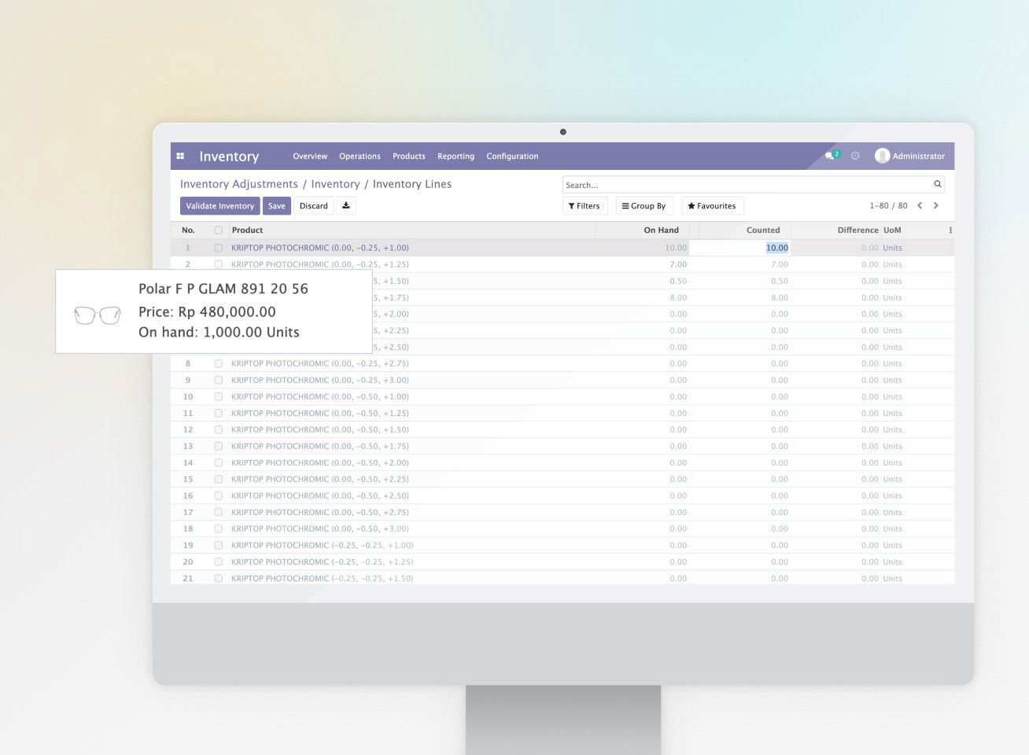
Task: Tick checkbox for row 10
Action: (x=218, y=396)
